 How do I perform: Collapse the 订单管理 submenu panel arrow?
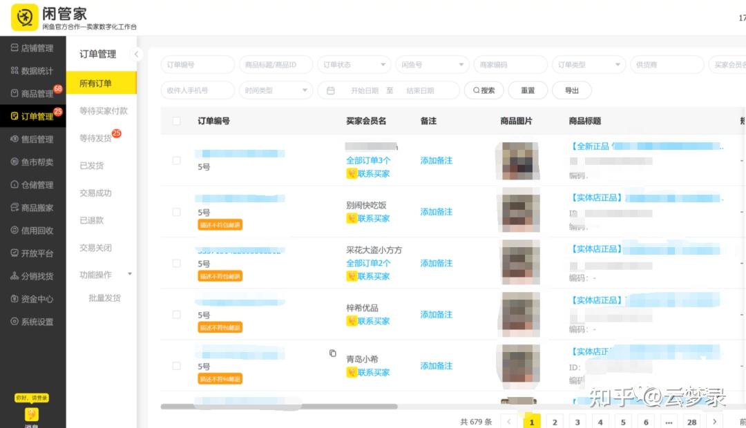(136, 55)
